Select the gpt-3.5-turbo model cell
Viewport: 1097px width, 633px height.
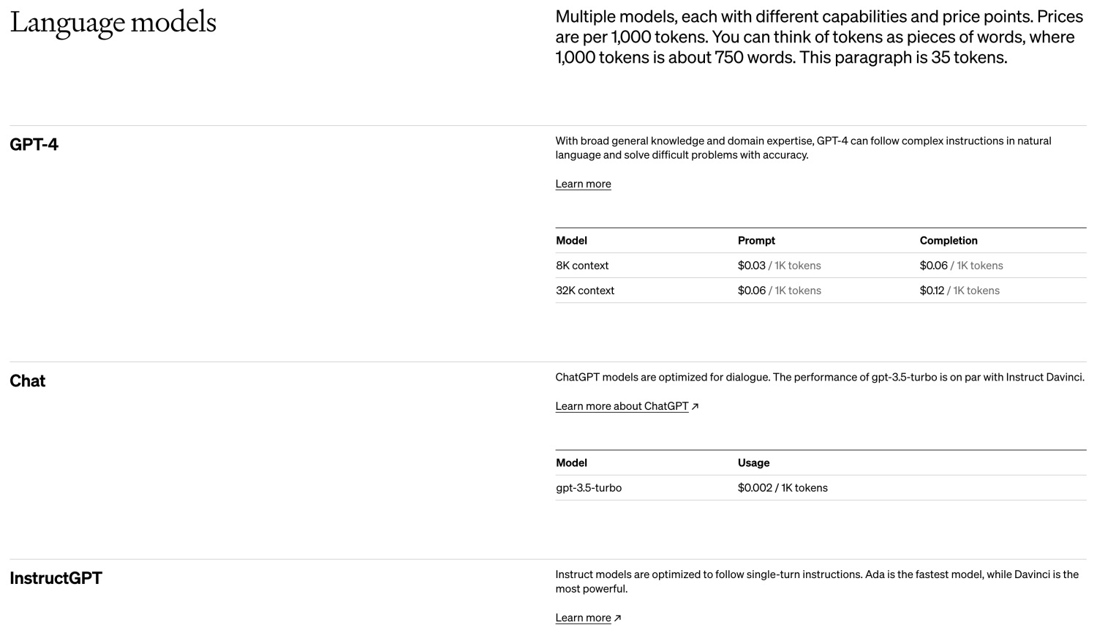[589, 488]
